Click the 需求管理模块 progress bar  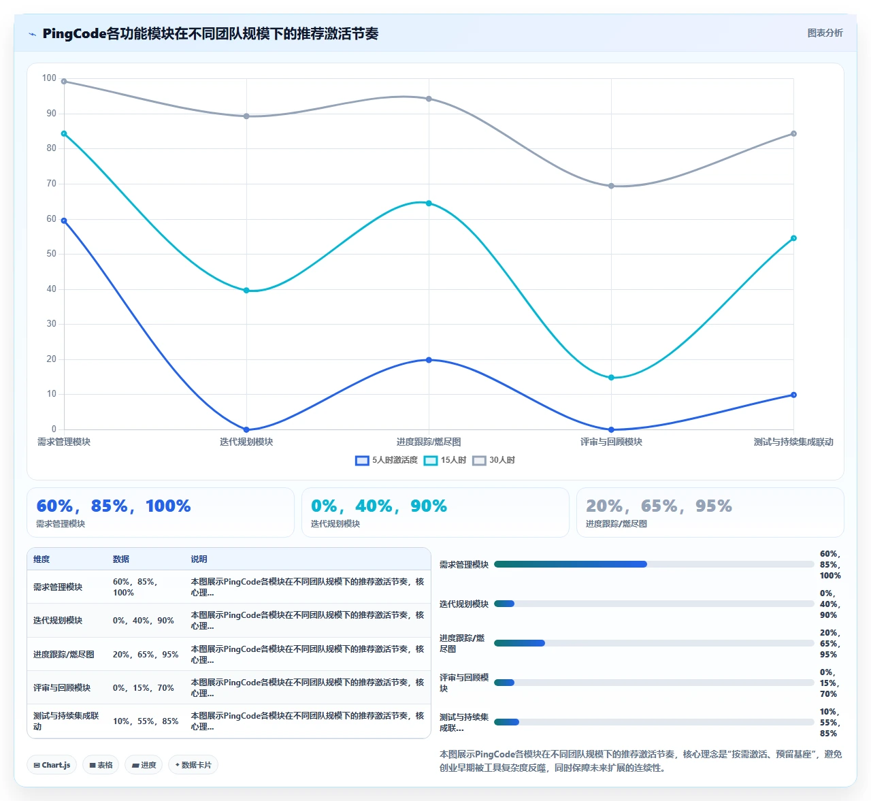(654, 564)
